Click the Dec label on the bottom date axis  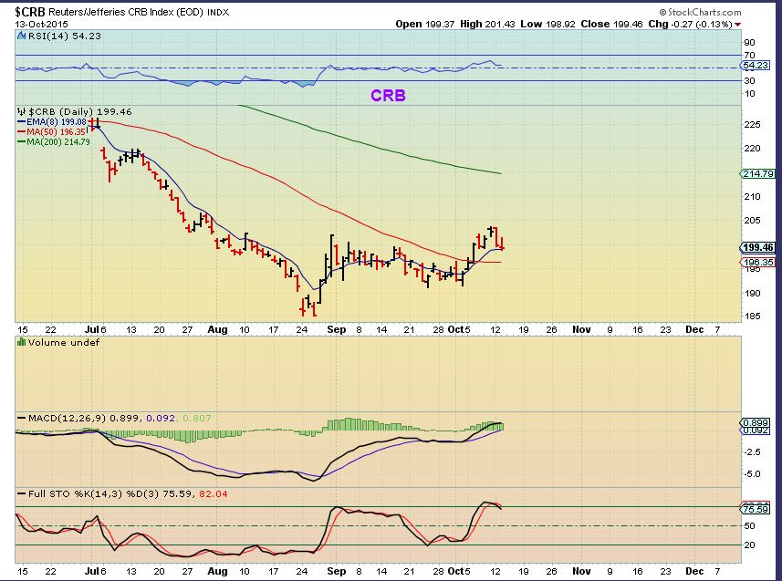coord(694,571)
